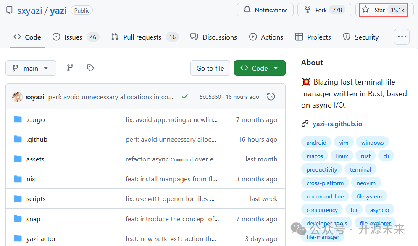Open the three-dot more tabs menu
The height and width of the screenshot is (246, 418).
[402, 37]
